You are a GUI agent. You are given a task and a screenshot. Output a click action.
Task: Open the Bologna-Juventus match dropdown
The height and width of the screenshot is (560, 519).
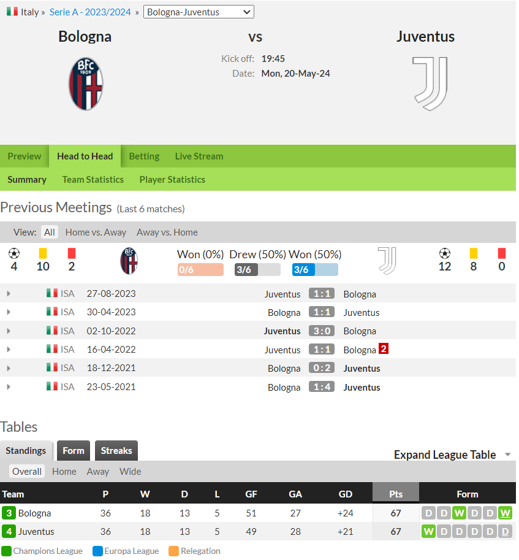point(199,12)
